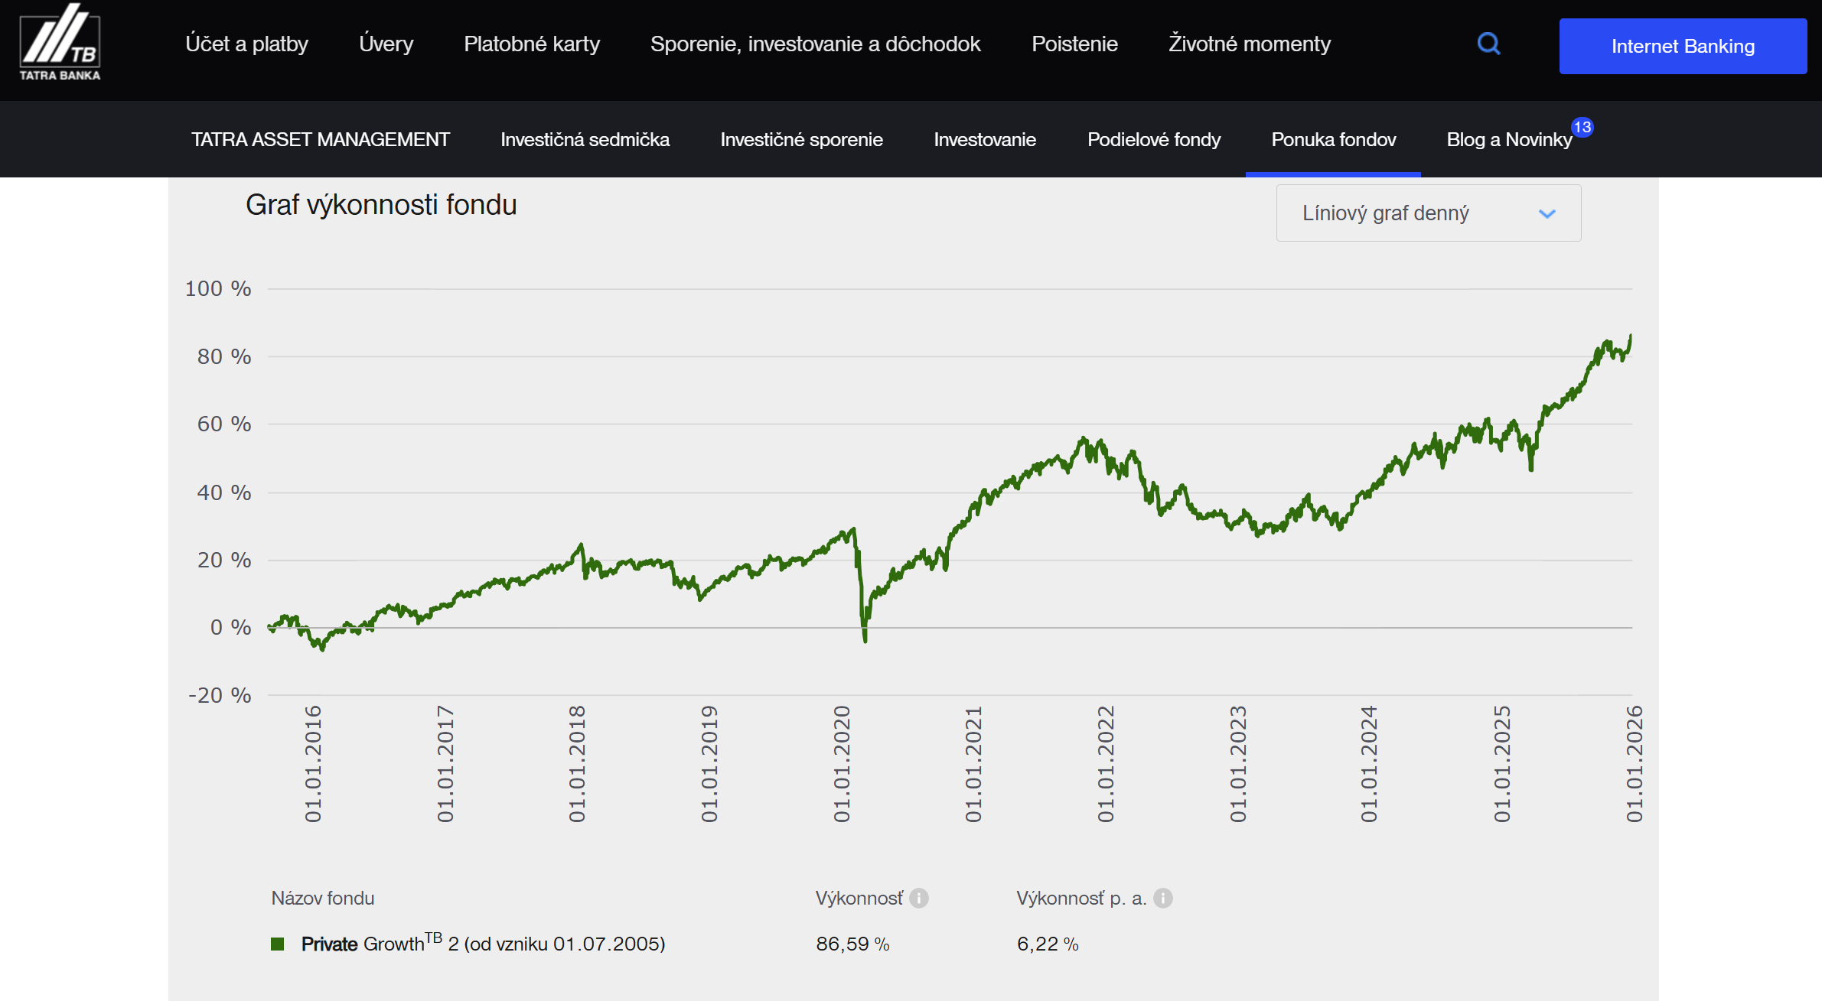The height and width of the screenshot is (1001, 1822).
Task: Open Internet Banking
Action: click(1682, 47)
